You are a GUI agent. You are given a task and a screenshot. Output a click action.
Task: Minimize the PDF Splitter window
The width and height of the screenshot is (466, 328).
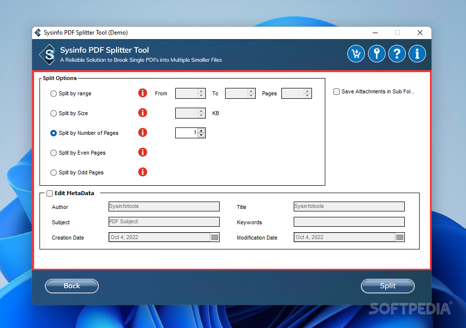coord(375,33)
